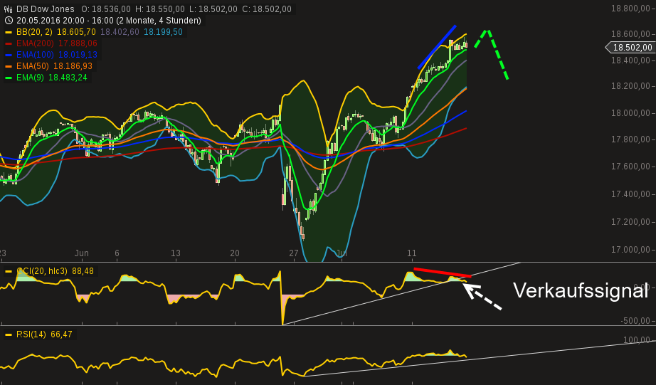
Task: Click the EMA(100) value 18.019,13
Action: point(78,55)
